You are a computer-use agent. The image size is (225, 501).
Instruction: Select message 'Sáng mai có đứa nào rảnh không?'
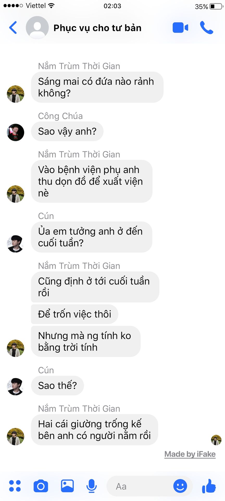coord(97,87)
